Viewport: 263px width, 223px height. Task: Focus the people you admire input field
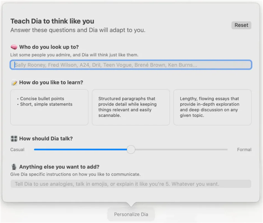tap(131, 65)
